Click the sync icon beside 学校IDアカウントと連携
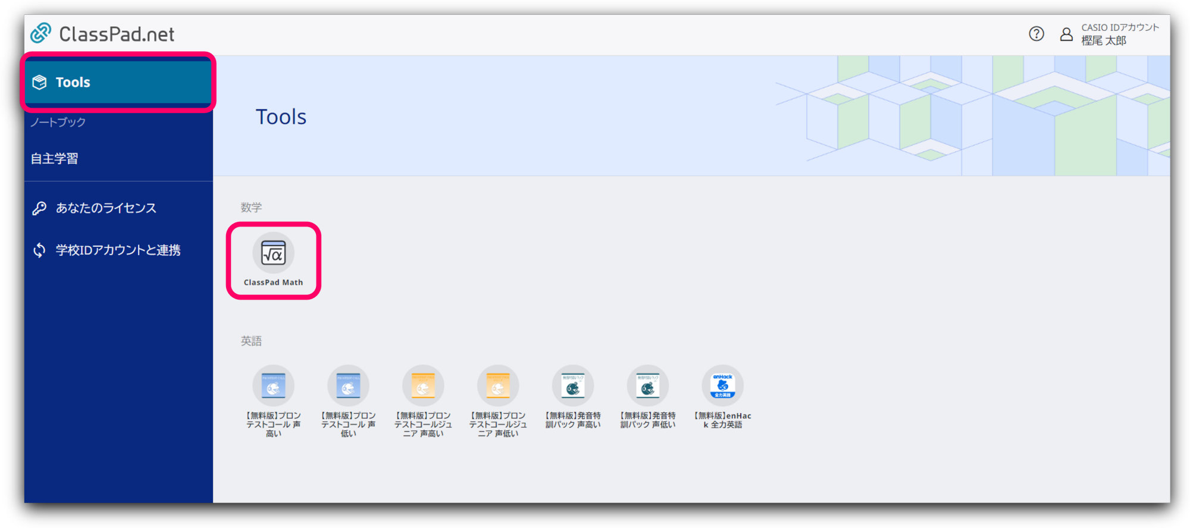Screen dimensions: 1190x528 tap(39, 250)
